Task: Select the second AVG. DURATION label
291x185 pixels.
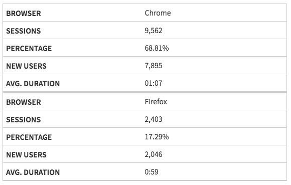Action: point(33,172)
